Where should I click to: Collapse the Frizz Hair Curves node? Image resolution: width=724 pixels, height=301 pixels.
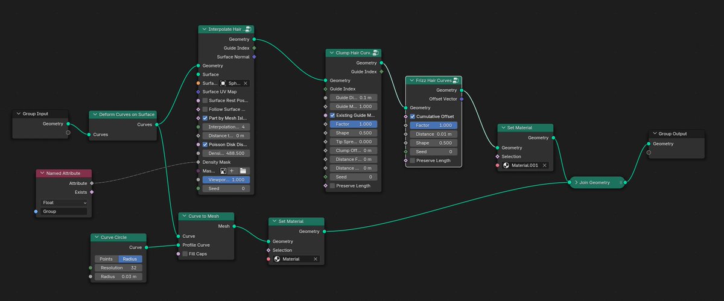[411, 80]
